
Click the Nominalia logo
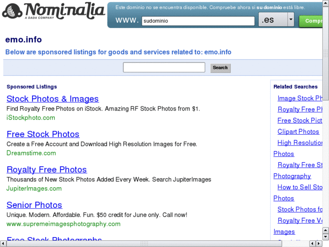click(53, 11)
